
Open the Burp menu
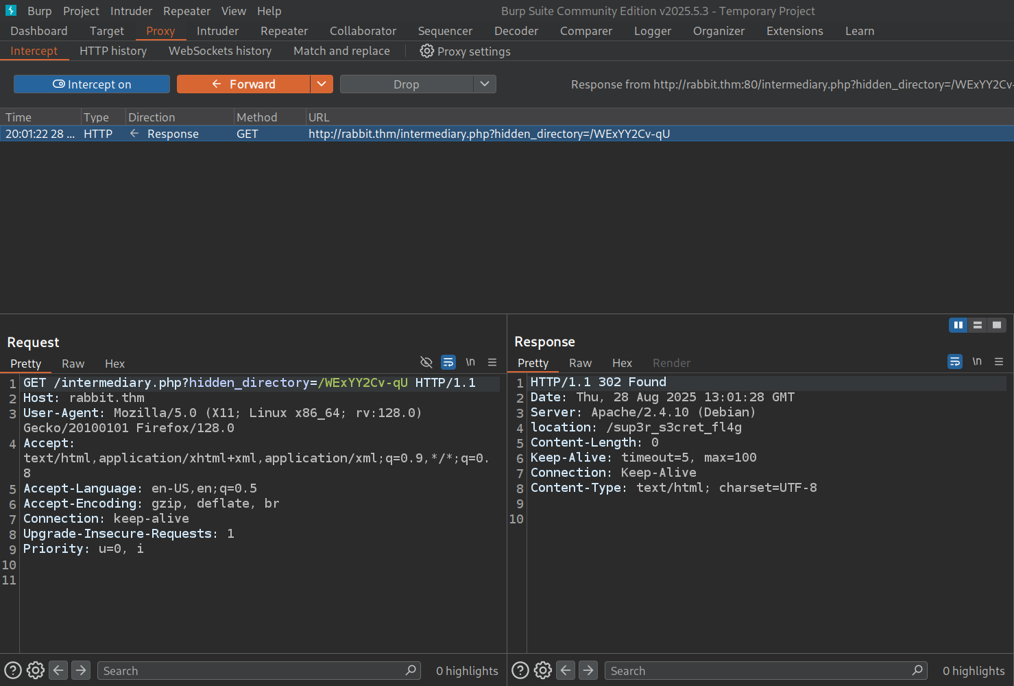point(39,11)
